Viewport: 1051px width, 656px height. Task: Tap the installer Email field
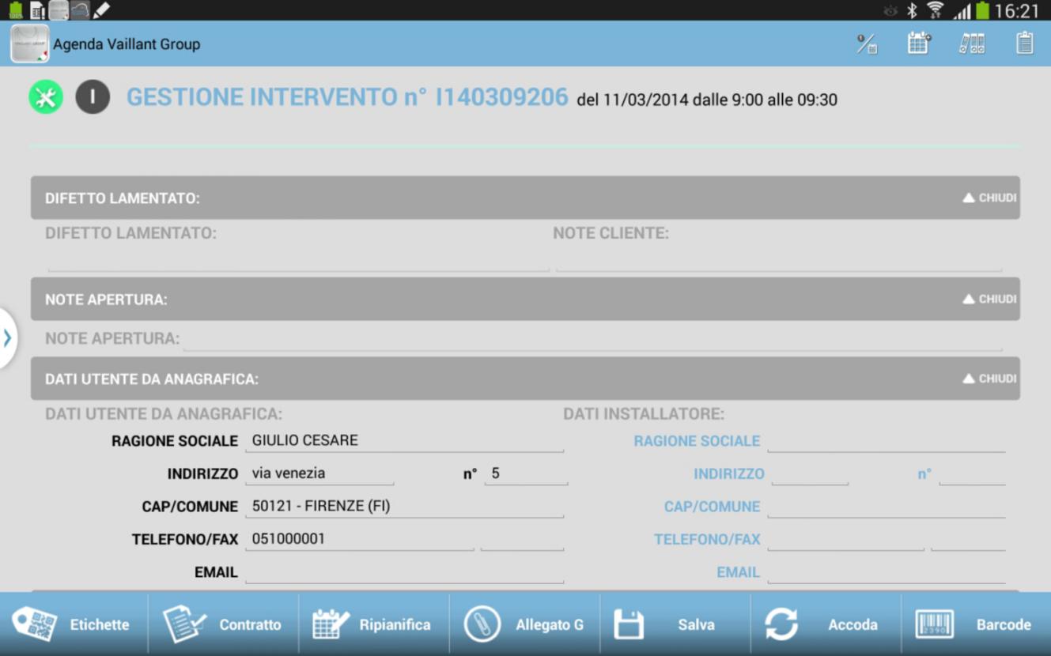[x=886, y=572]
